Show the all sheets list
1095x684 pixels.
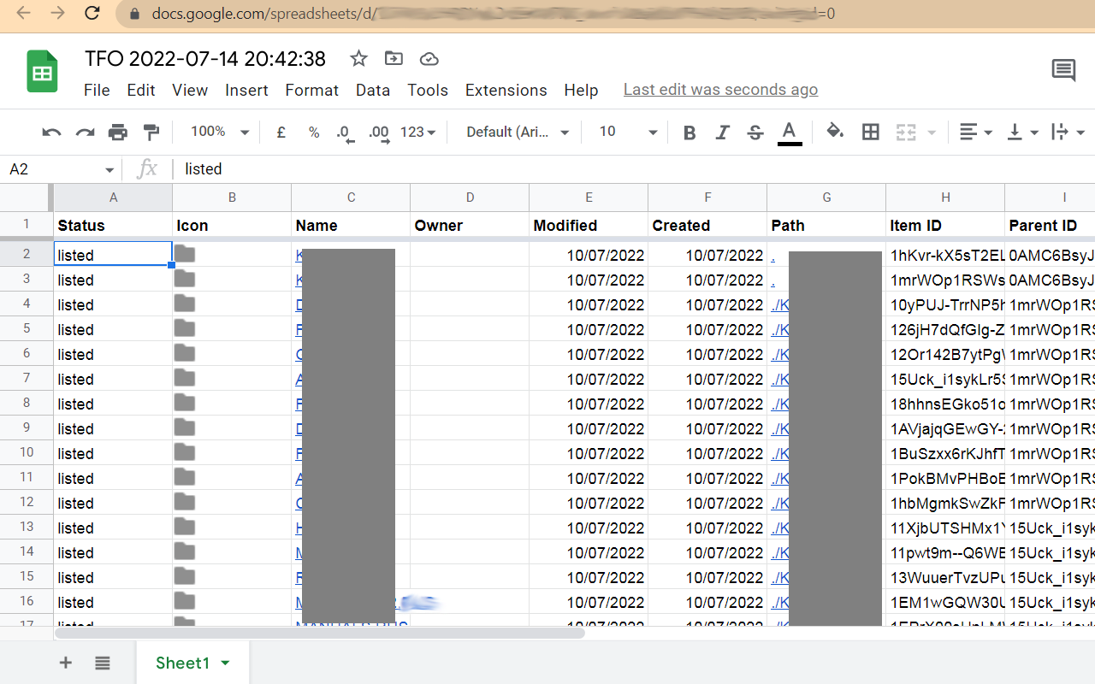[x=103, y=663]
